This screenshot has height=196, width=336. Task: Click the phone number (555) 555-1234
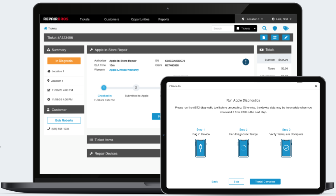[x=60, y=129]
